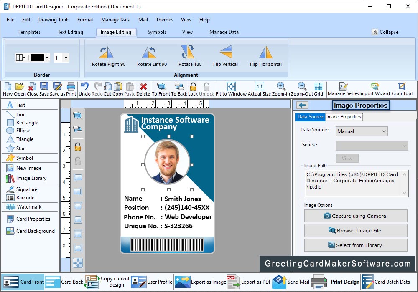Switch to the Symbols ribbon tab
Screen dimensions: 418x292
pos(157,32)
